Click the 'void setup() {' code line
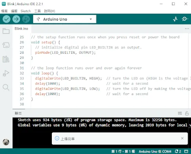The height and width of the screenshot is (154, 191). 45,42
